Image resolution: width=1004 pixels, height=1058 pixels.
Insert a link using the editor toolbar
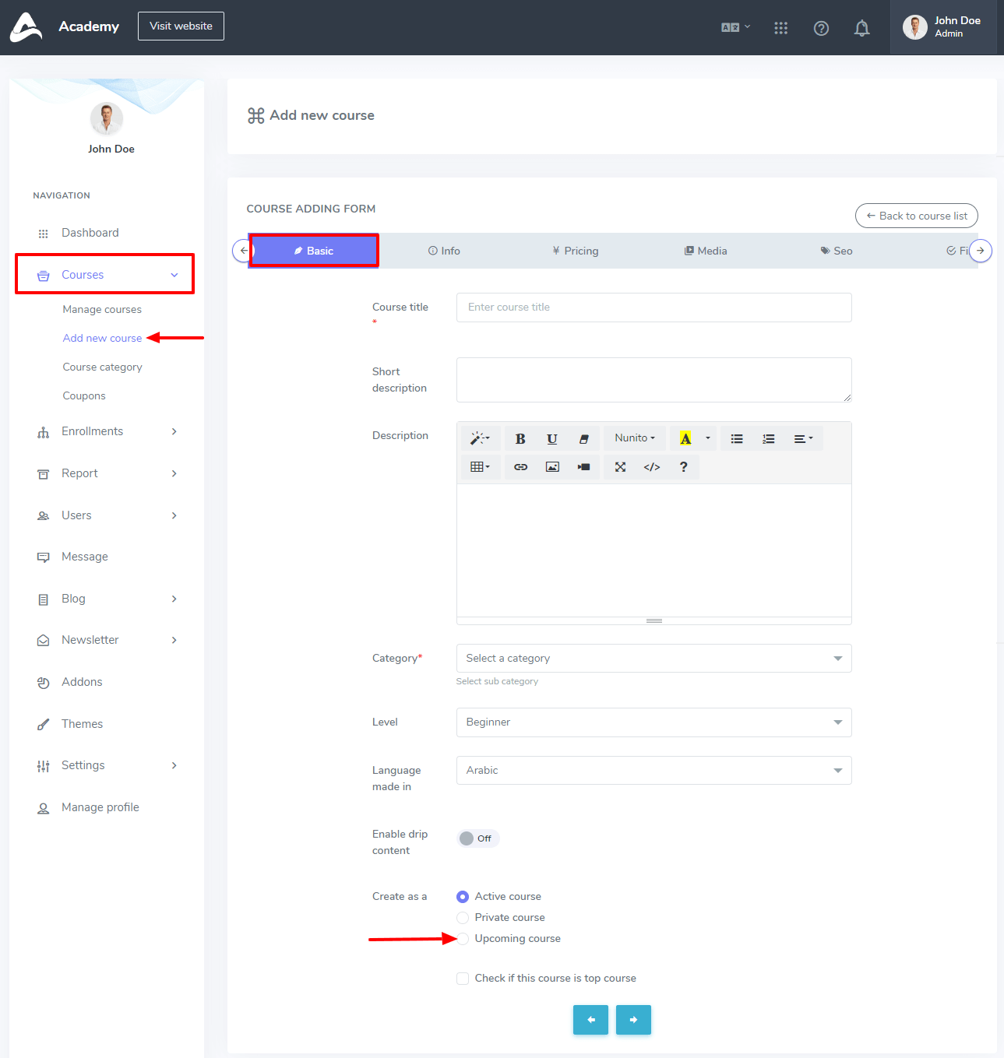tap(520, 467)
